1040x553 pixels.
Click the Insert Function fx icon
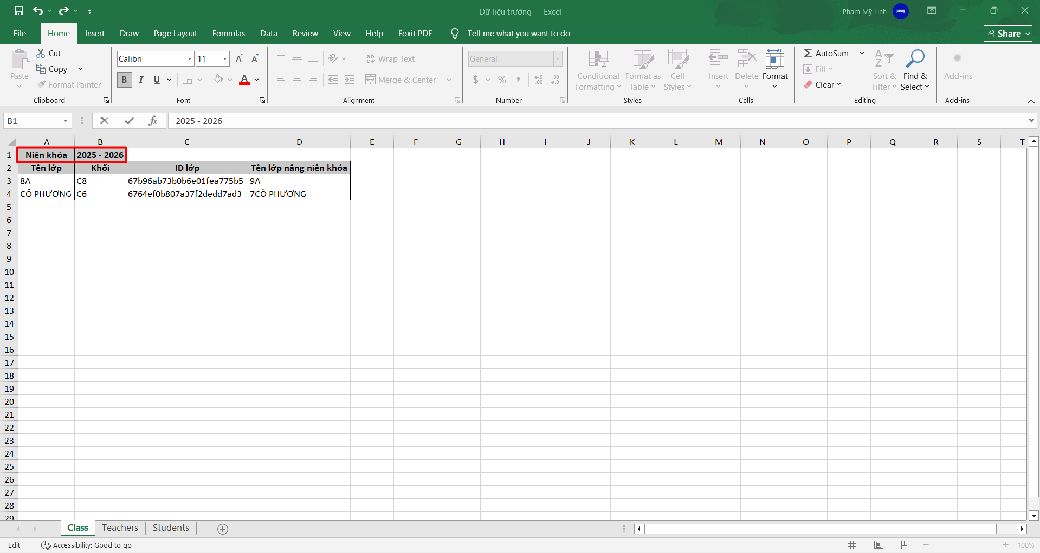coord(153,121)
